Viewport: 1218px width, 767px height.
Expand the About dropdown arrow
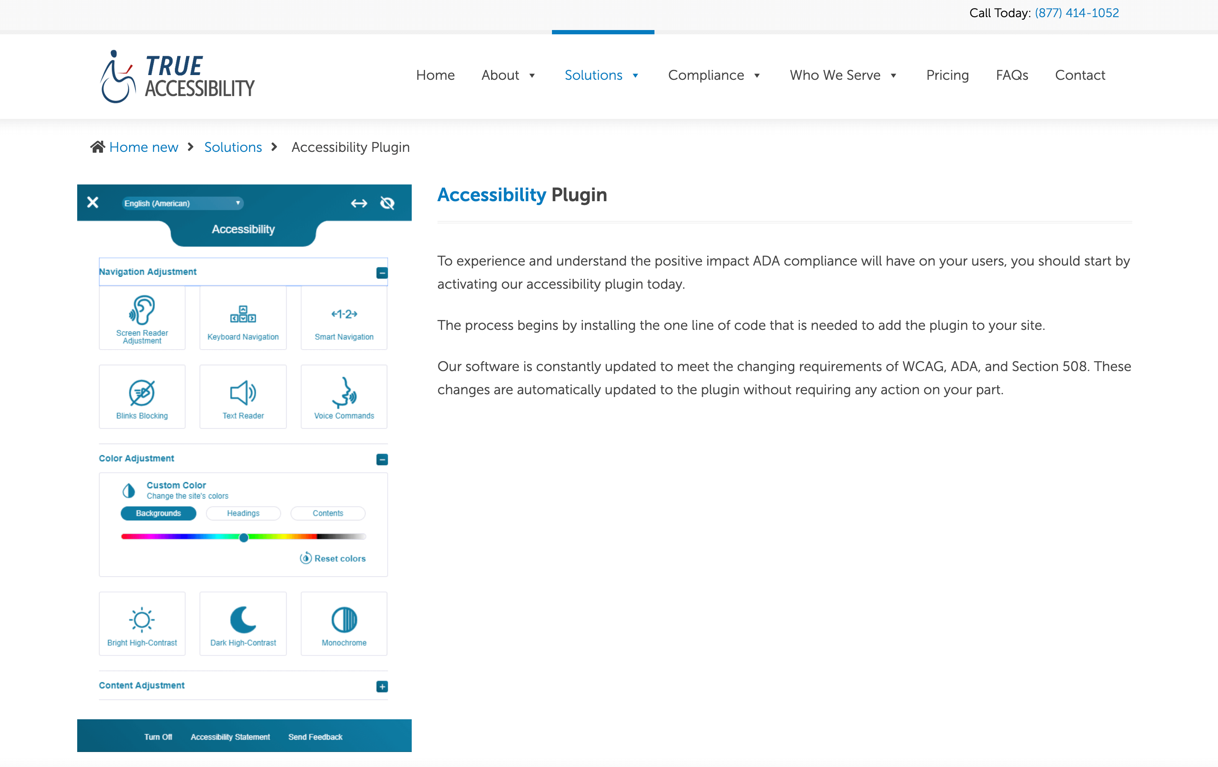coord(532,76)
